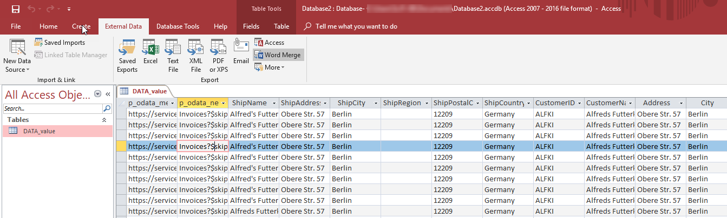Open the File tab

tap(16, 26)
